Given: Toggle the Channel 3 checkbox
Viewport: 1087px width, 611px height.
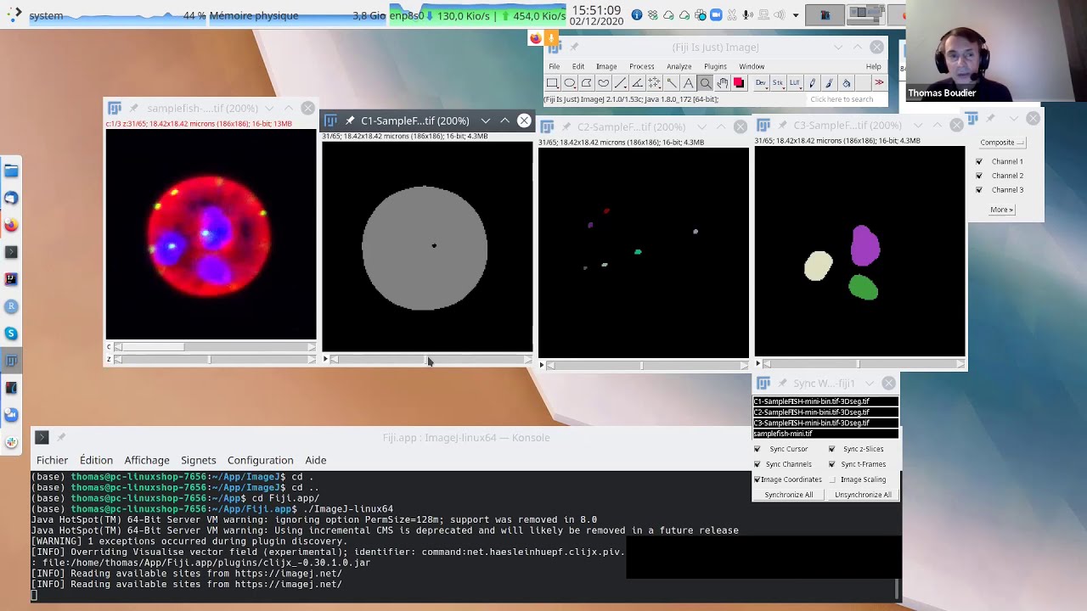Looking at the screenshot, I should (x=979, y=190).
